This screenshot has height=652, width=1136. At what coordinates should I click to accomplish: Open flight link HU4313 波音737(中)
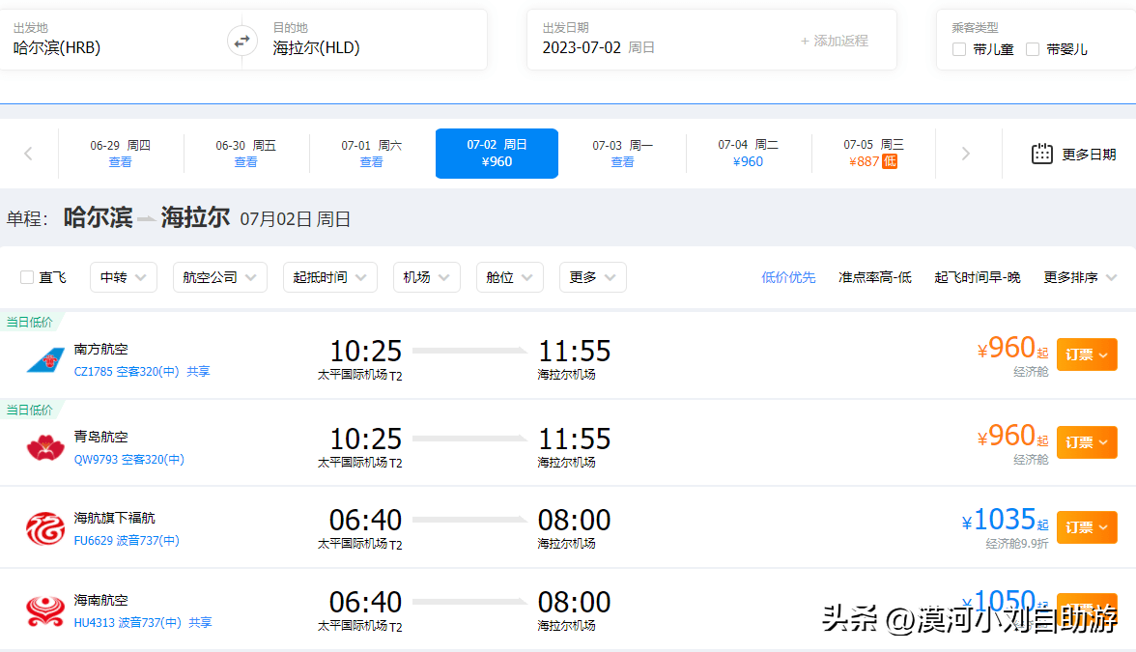(x=128, y=622)
